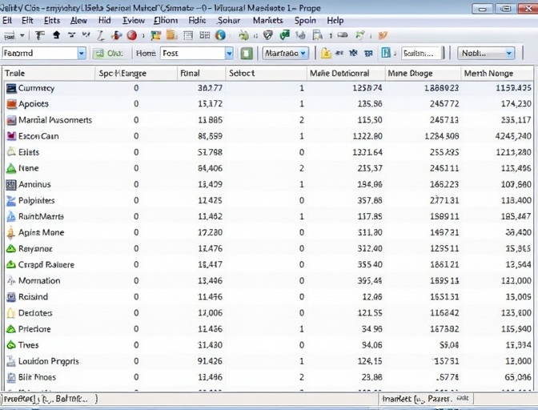Click the Amcinus row icon
This screenshot has width=538, height=410.
(x=11, y=184)
